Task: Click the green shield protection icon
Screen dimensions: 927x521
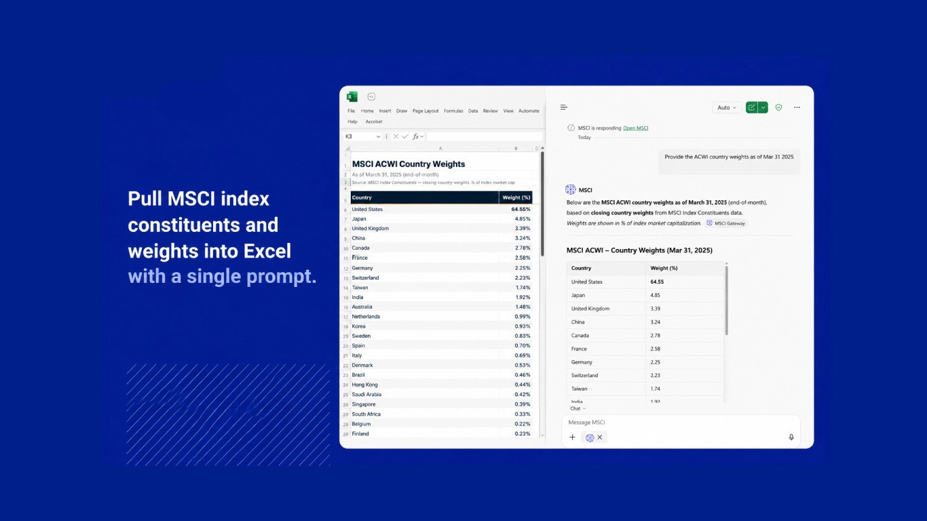Action: (778, 107)
